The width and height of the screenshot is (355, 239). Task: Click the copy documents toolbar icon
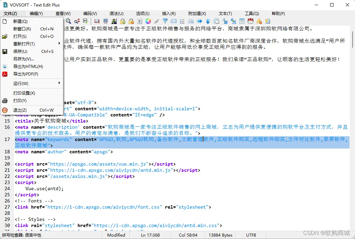[216, 21]
